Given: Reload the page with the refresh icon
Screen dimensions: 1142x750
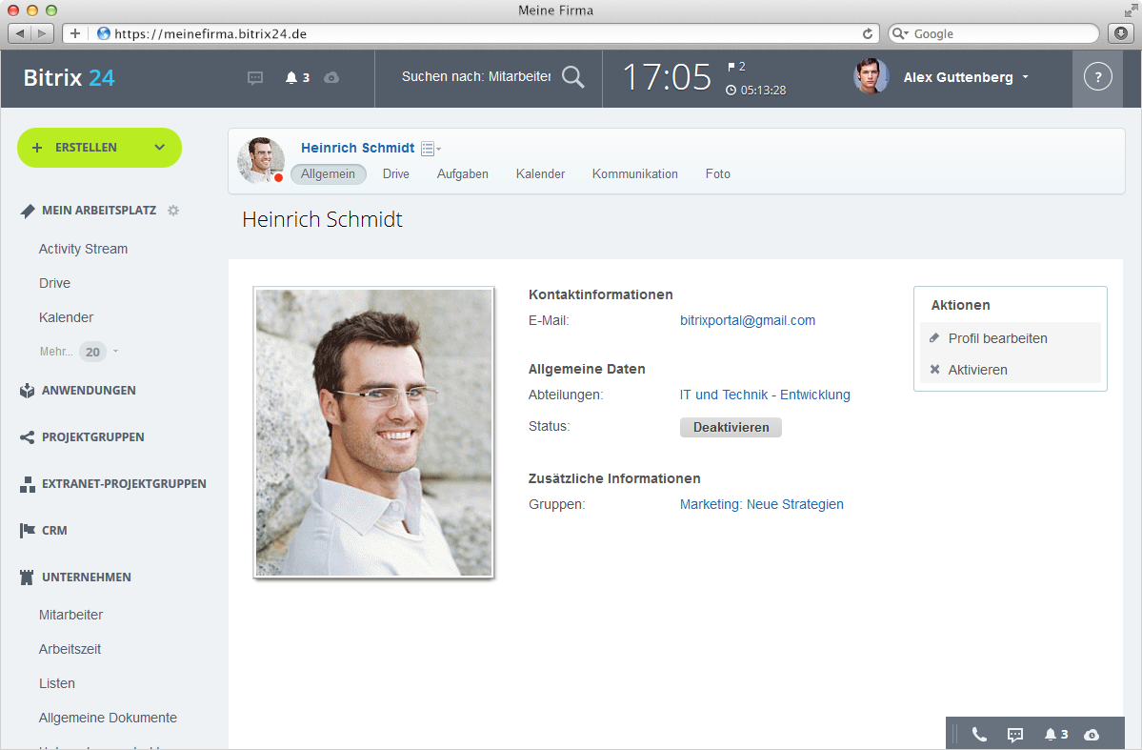Looking at the screenshot, I should (868, 33).
